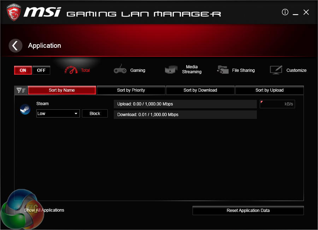318x230 pixels.
Task: Click the Application page heading
Action: tap(45, 46)
